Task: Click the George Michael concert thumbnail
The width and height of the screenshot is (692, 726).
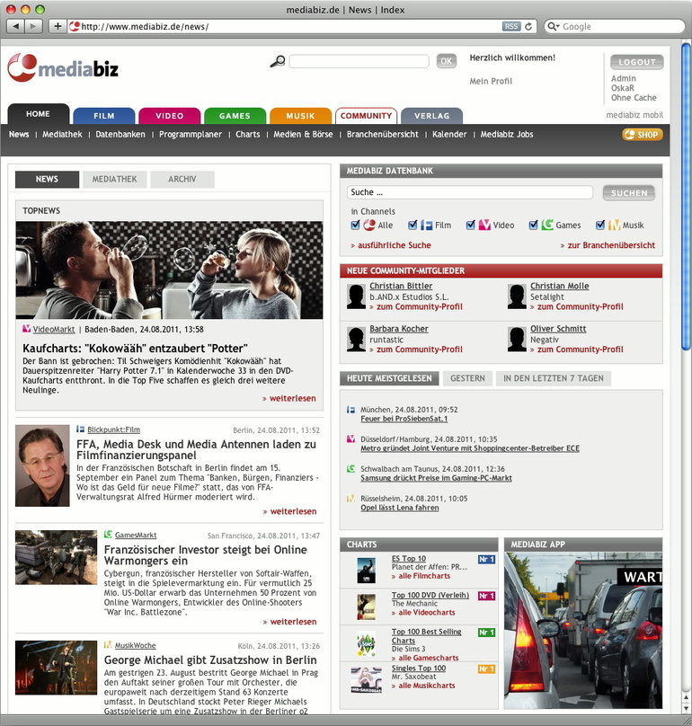Action: coord(56,668)
